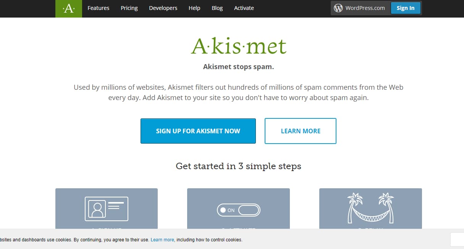Click the 'ON' toggle switch graphic in step two
This screenshot has width=464, height=249.
238,210
